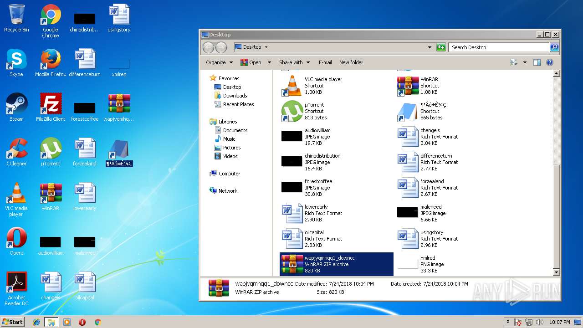The height and width of the screenshot is (328, 583).
Task: Click E-mail in Explorer toolbar
Action: click(x=325, y=62)
